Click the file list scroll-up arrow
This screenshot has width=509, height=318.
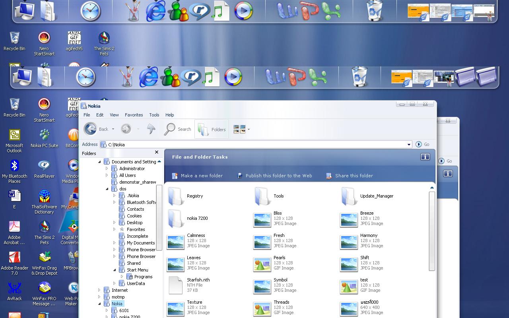(432, 188)
